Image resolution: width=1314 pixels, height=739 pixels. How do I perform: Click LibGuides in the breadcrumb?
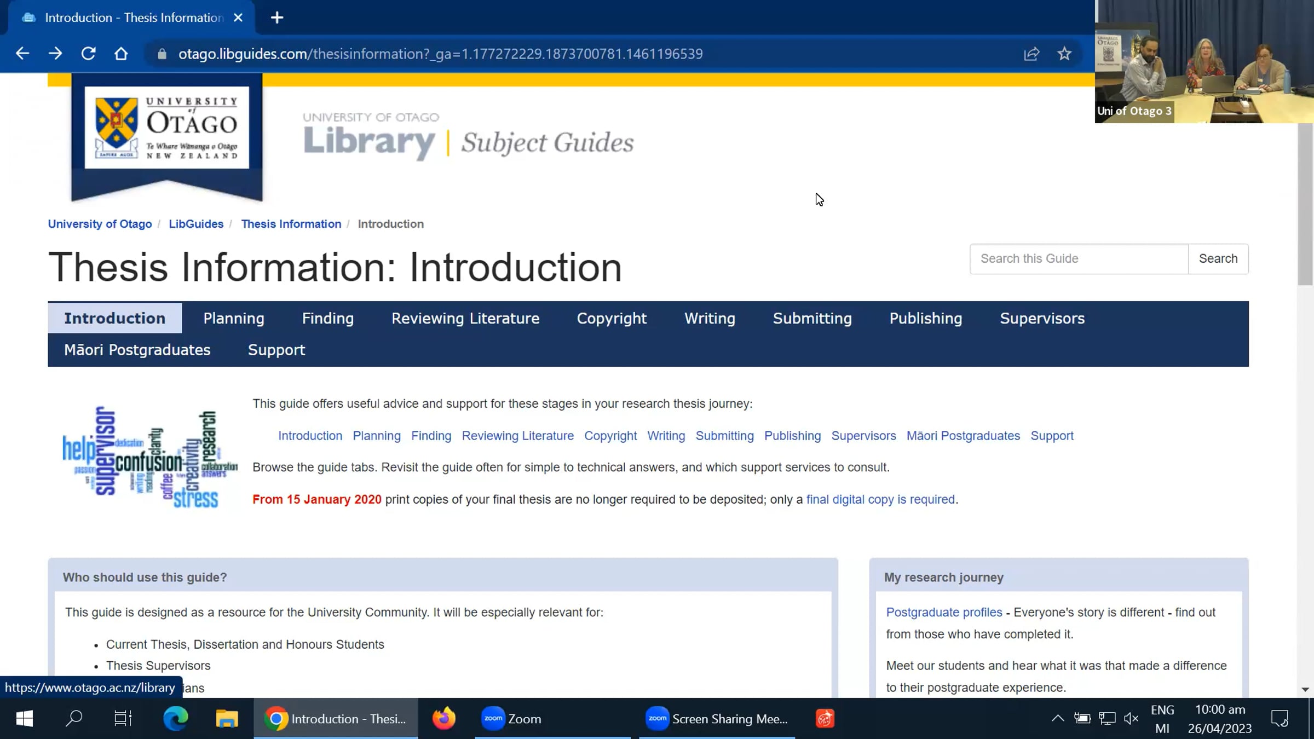pos(196,224)
